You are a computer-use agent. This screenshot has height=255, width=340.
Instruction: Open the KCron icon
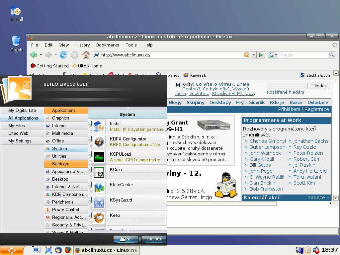99,172
